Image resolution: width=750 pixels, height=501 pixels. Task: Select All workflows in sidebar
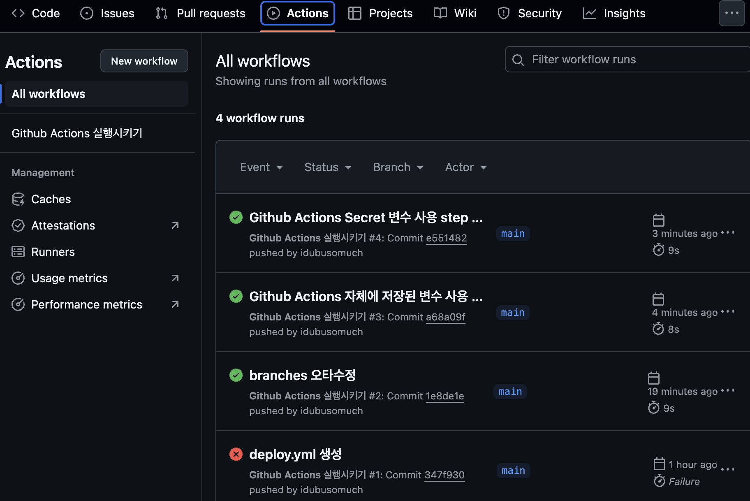coord(97,94)
